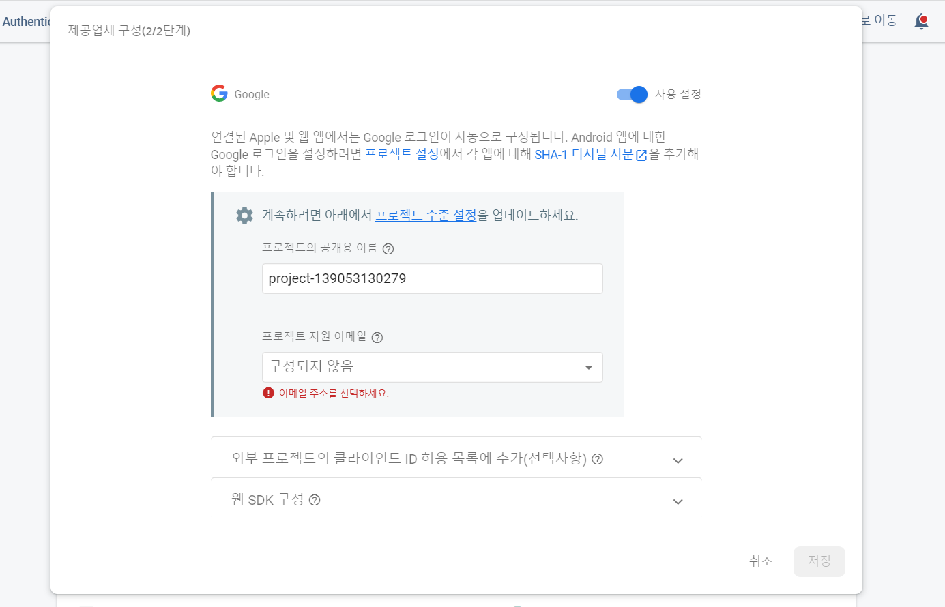Click the 이메일 주소를 선택하세요 error text
The height and width of the screenshot is (607, 945).
[x=334, y=394]
